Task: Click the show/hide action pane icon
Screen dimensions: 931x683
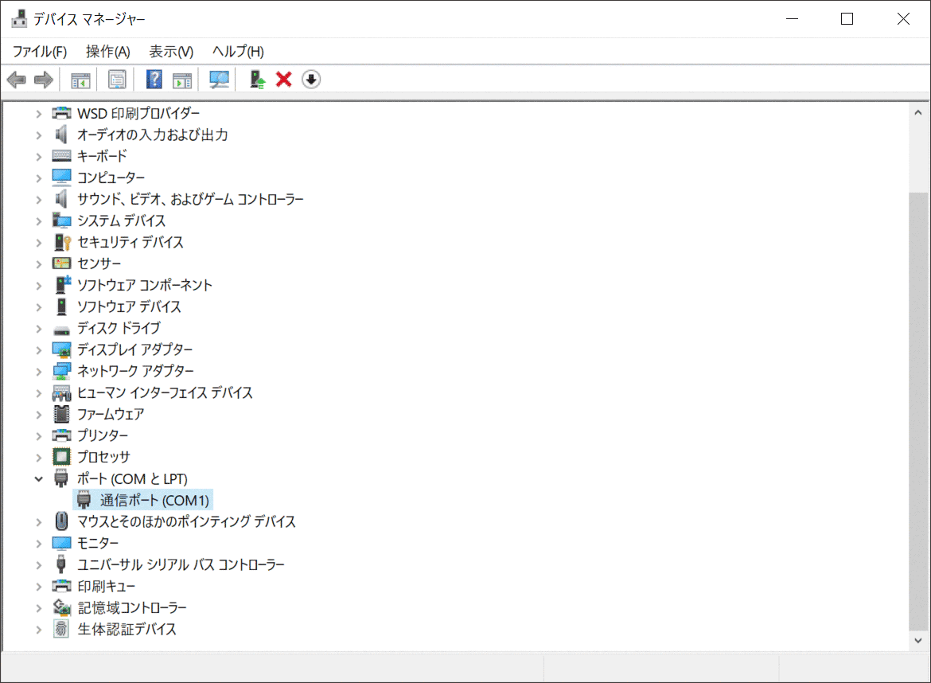Action: click(183, 80)
